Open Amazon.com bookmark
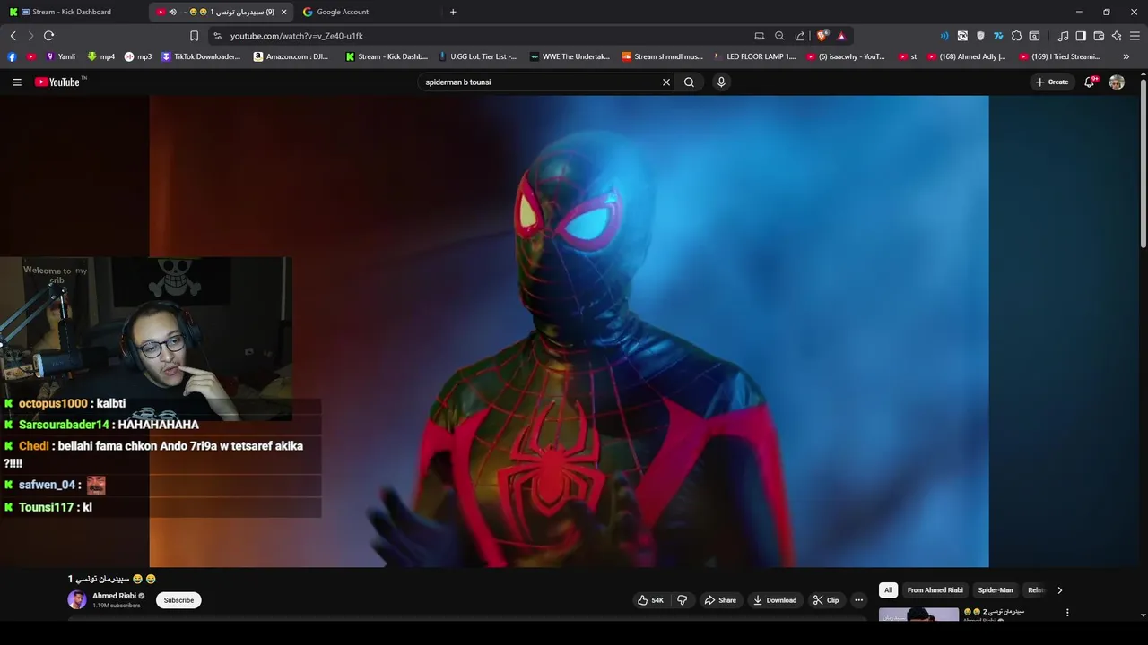The height and width of the screenshot is (645, 1148). (x=291, y=56)
